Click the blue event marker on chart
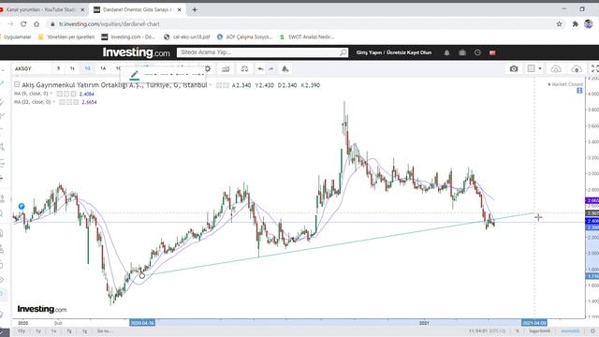 (22, 206)
